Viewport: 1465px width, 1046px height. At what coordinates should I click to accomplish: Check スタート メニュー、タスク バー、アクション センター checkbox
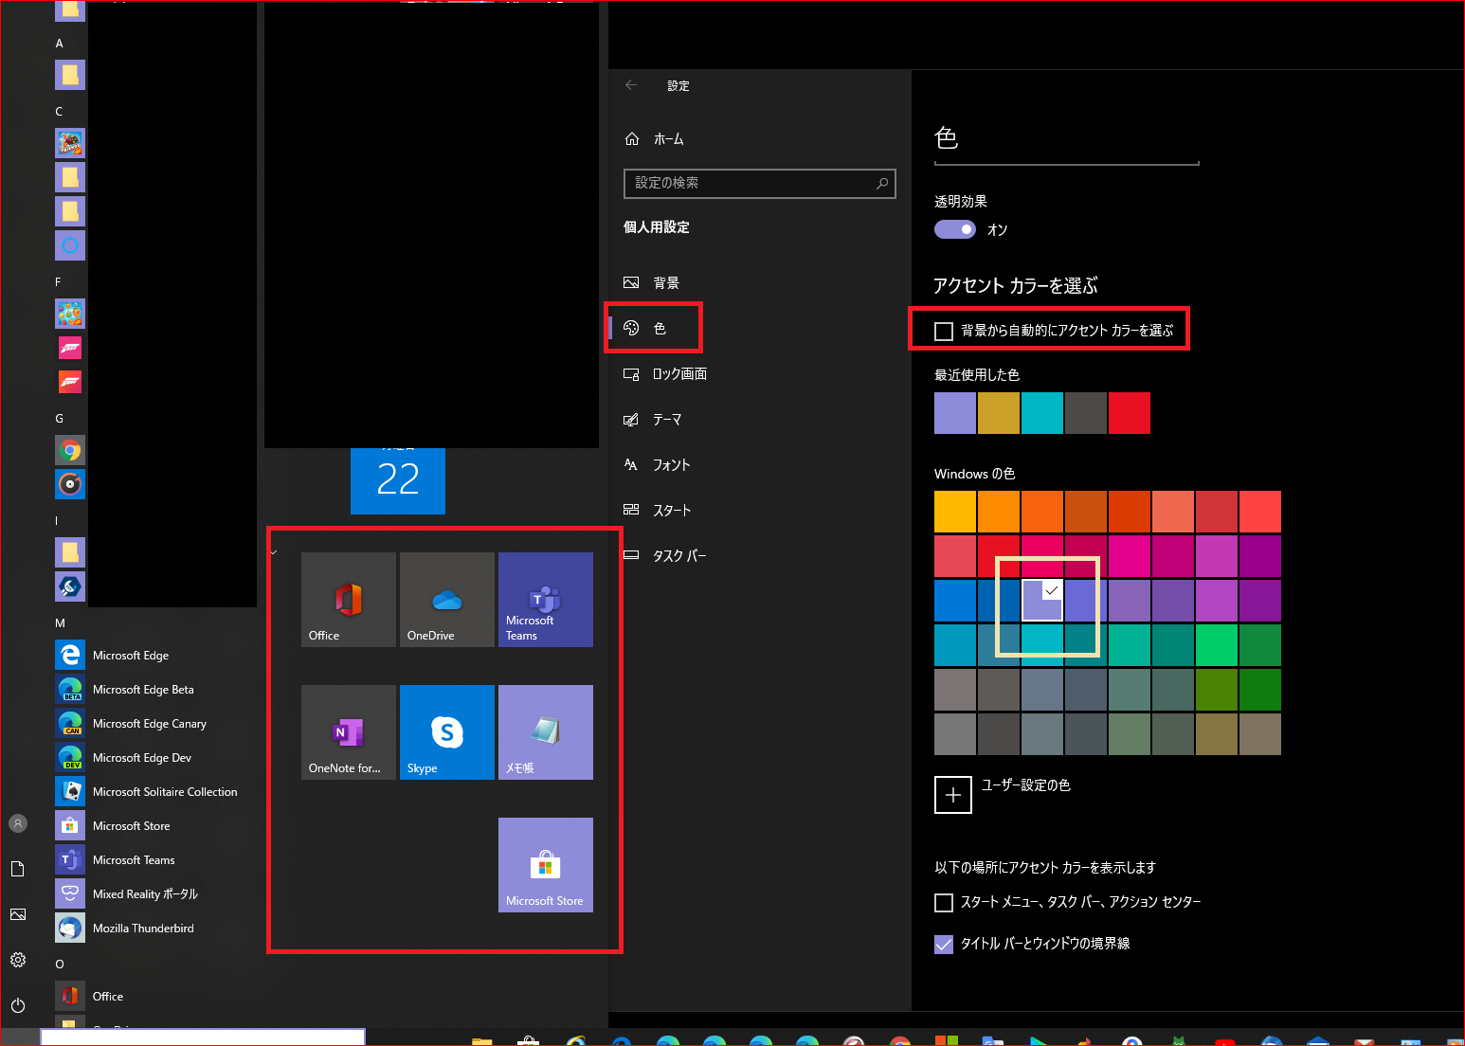(944, 903)
